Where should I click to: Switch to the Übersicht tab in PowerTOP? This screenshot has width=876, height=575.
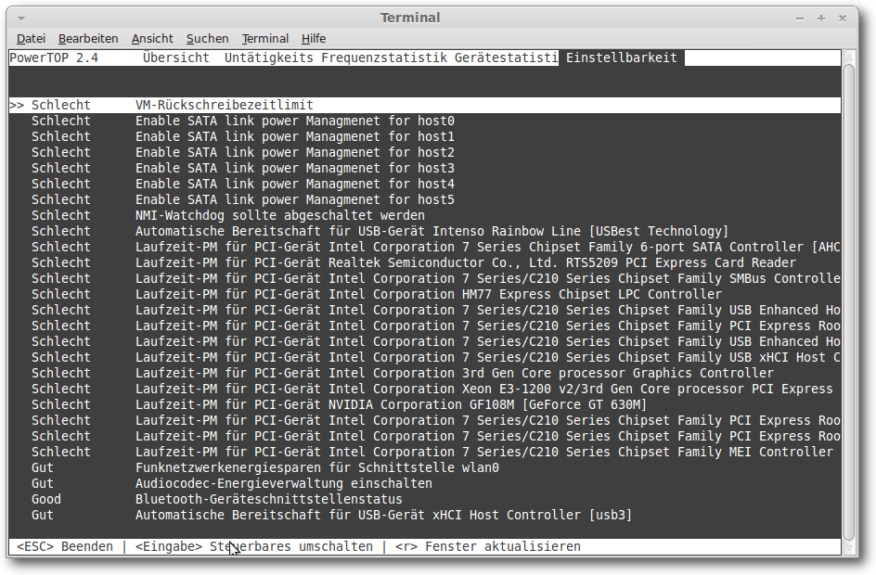[x=176, y=57]
